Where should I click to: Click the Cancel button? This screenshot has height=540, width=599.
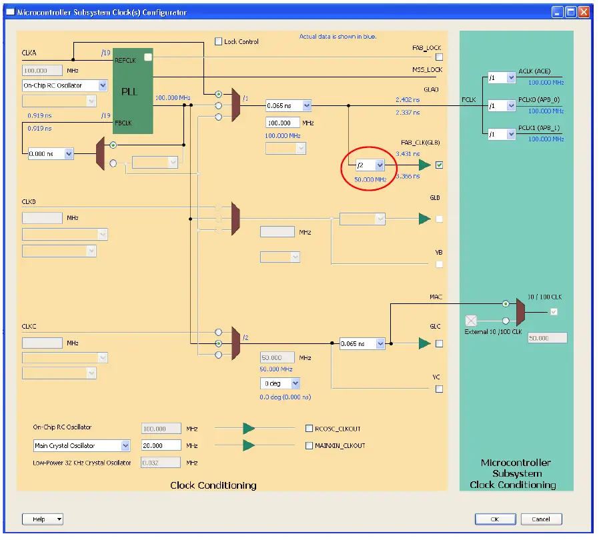(541, 519)
